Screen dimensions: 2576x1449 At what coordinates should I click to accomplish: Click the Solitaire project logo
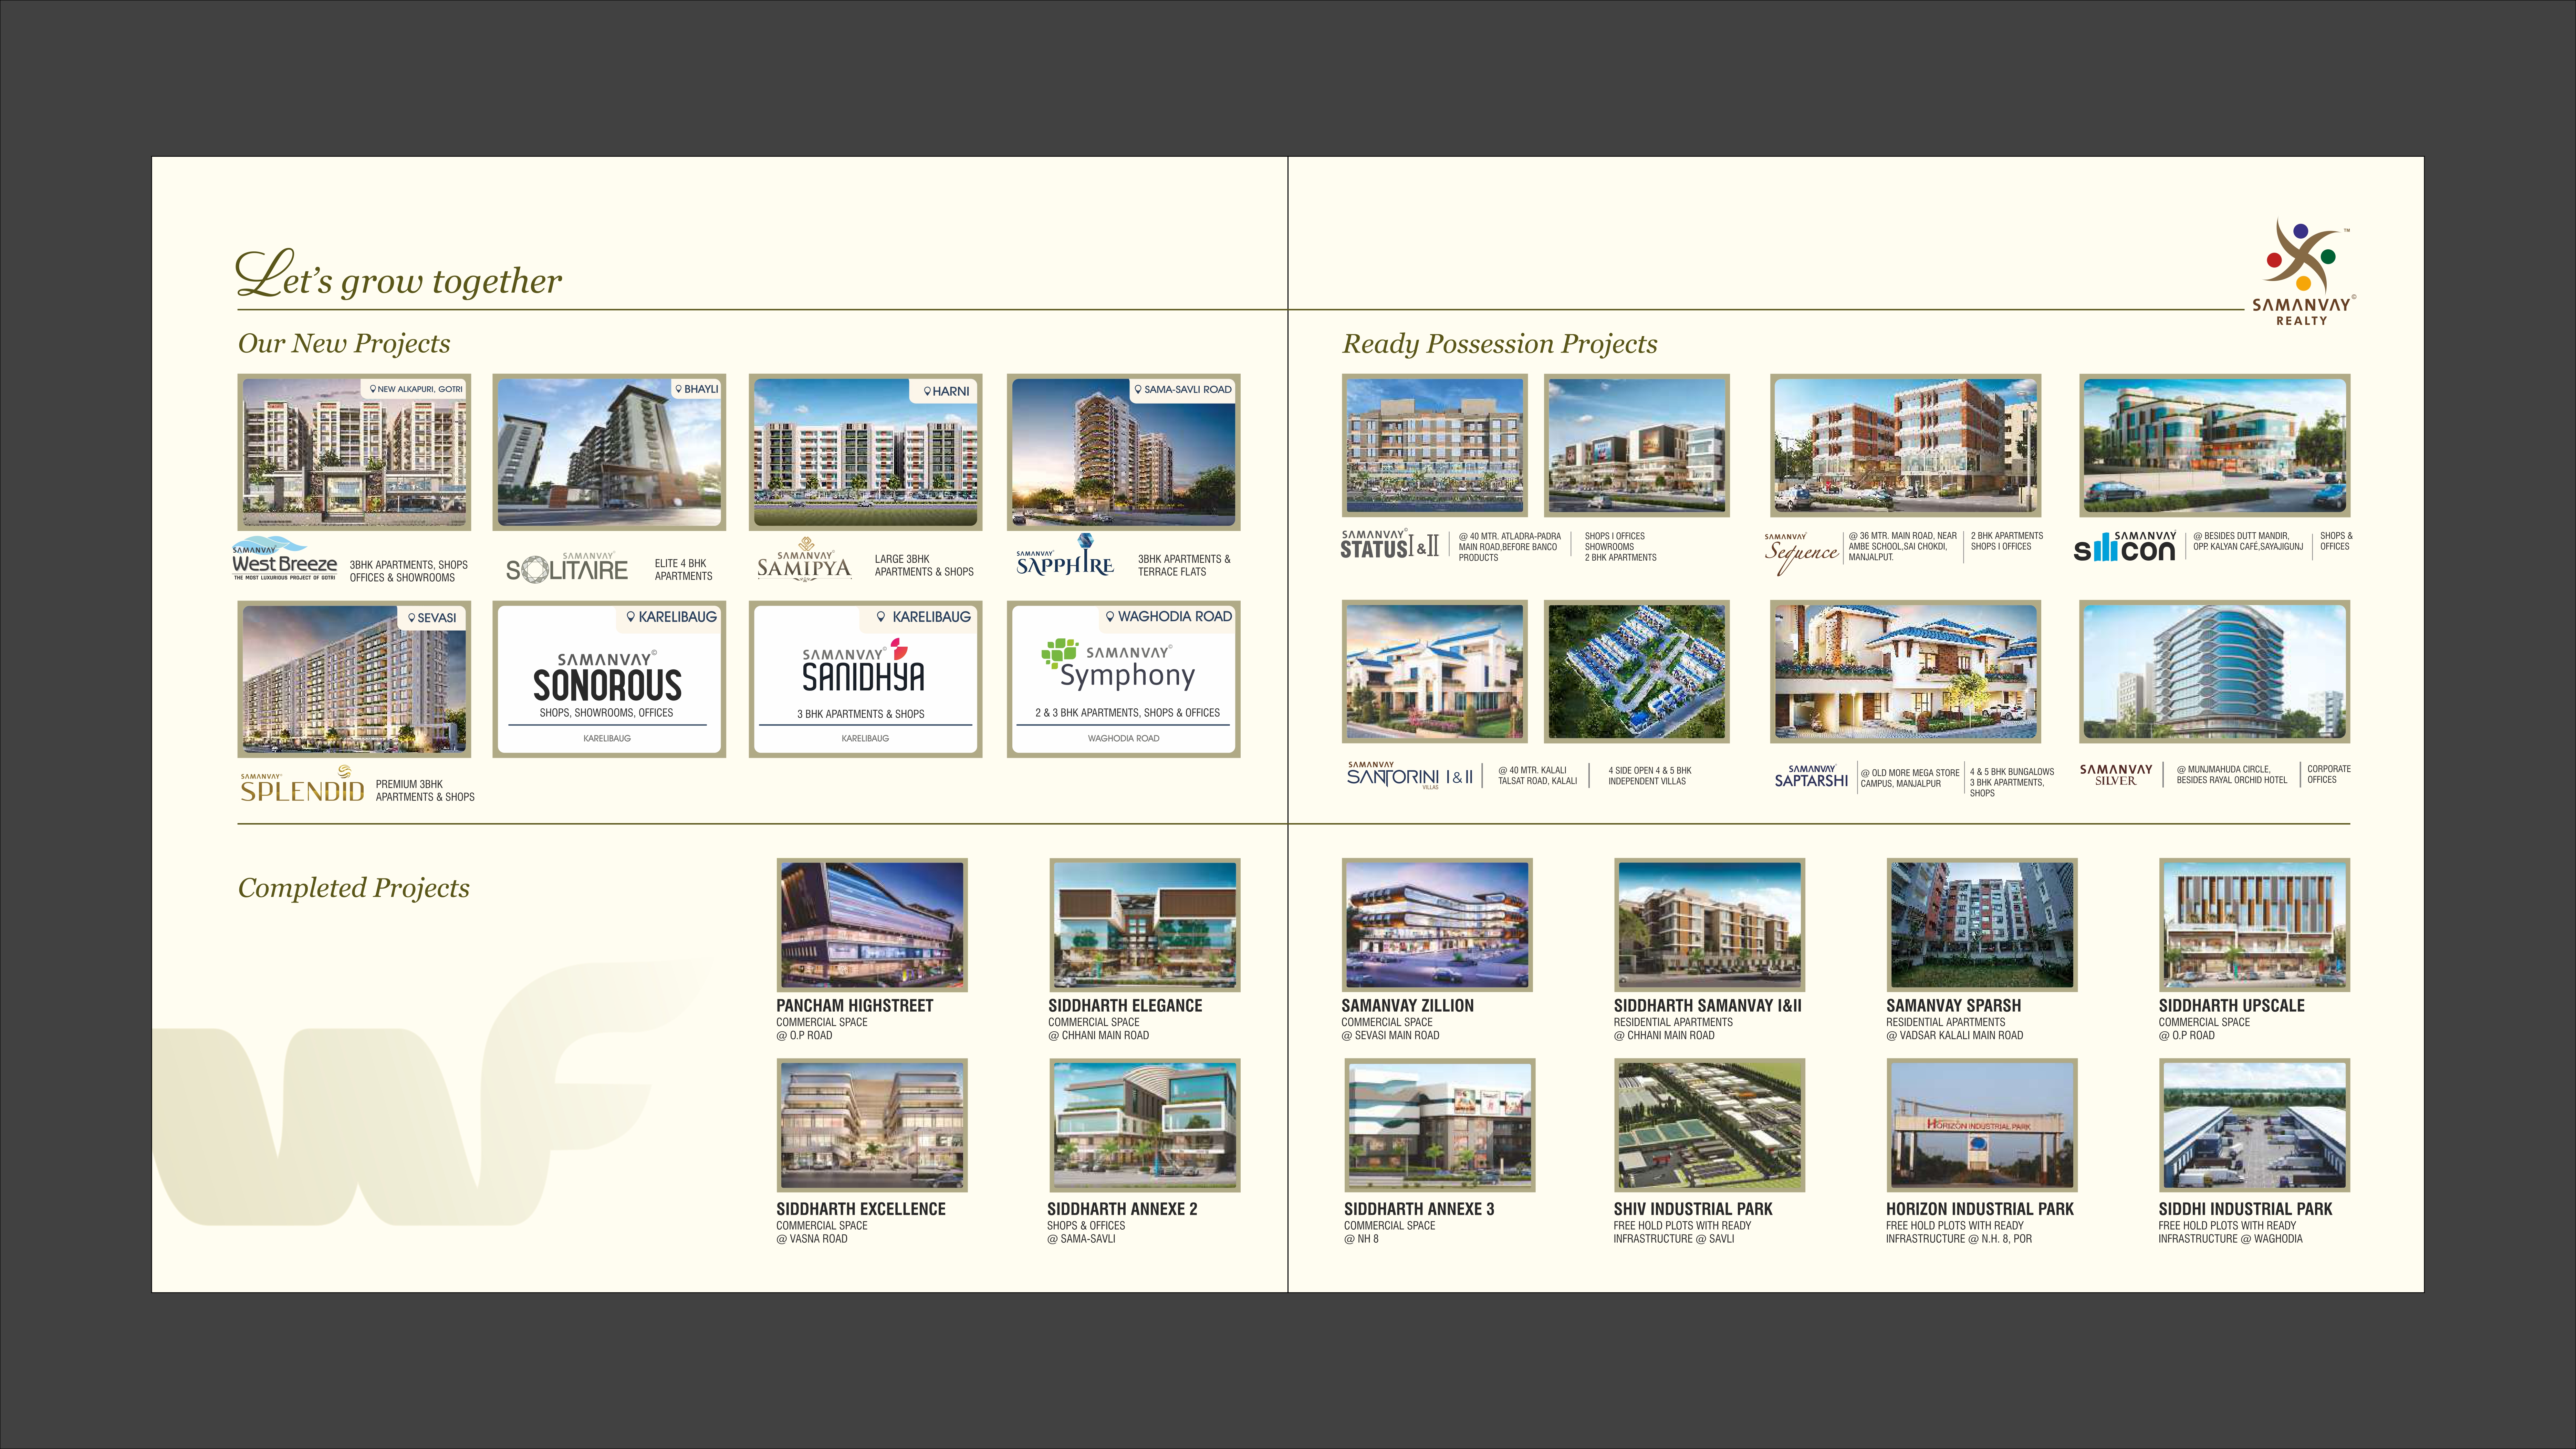coord(567,568)
